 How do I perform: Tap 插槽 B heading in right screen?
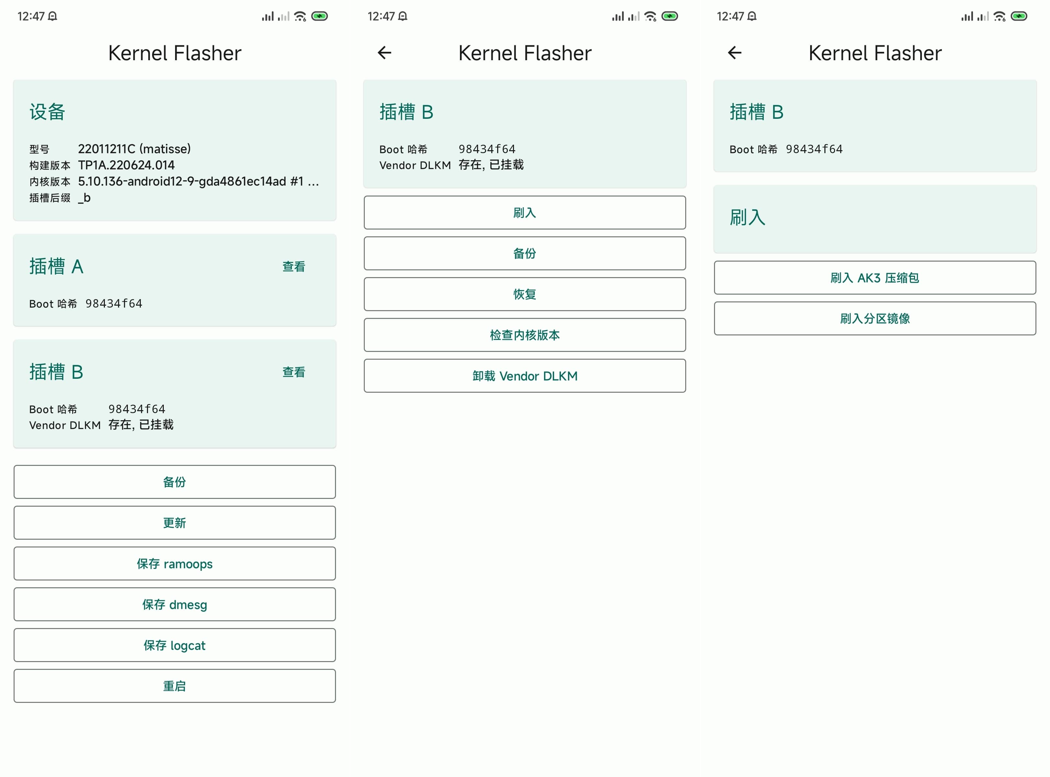[756, 112]
